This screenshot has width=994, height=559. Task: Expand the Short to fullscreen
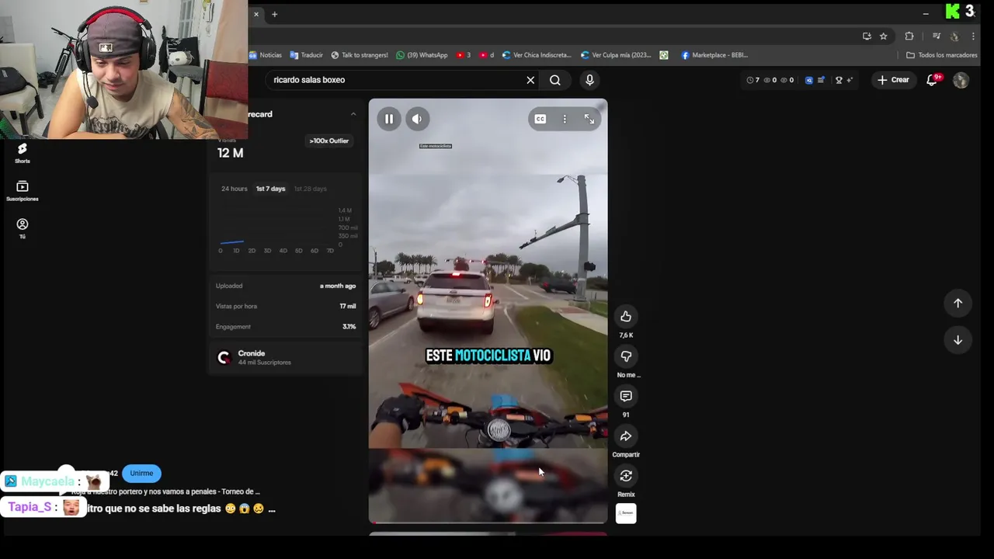pyautogui.click(x=589, y=119)
